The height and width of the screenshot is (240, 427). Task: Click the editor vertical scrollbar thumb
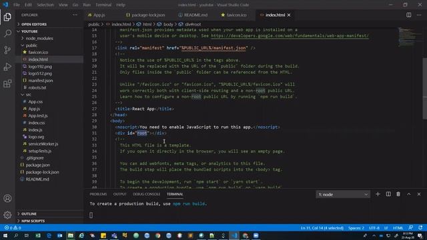[x=424, y=88]
